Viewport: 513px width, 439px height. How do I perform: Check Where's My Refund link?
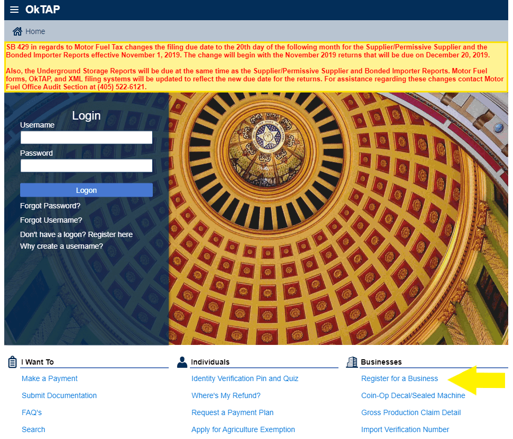(225, 395)
